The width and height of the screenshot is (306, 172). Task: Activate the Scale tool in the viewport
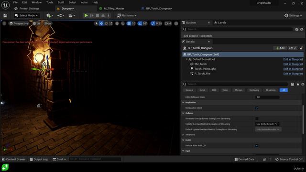coord(111,23)
